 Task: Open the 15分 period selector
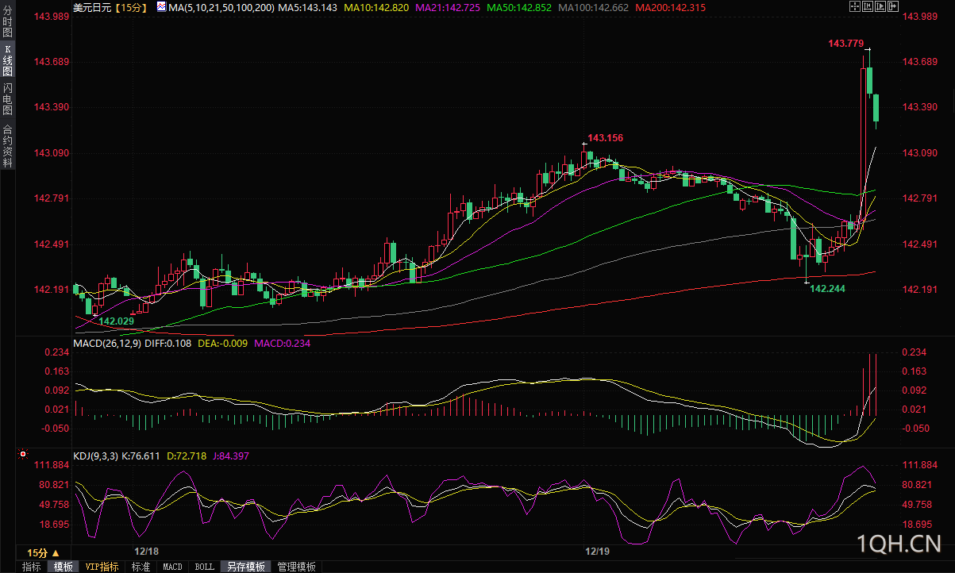[x=44, y=552]
